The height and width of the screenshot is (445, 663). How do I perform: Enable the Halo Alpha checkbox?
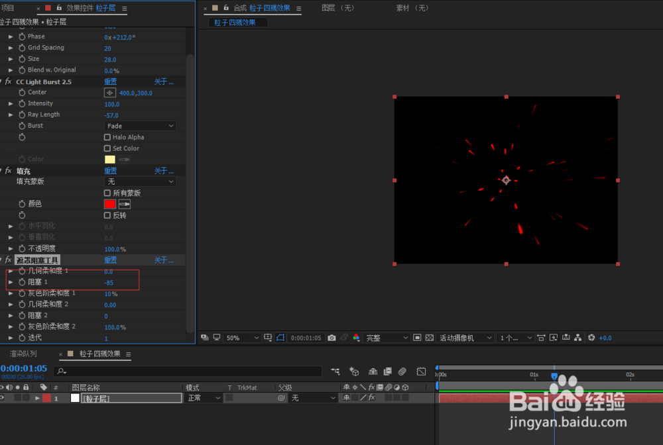[x=107, y=137]
